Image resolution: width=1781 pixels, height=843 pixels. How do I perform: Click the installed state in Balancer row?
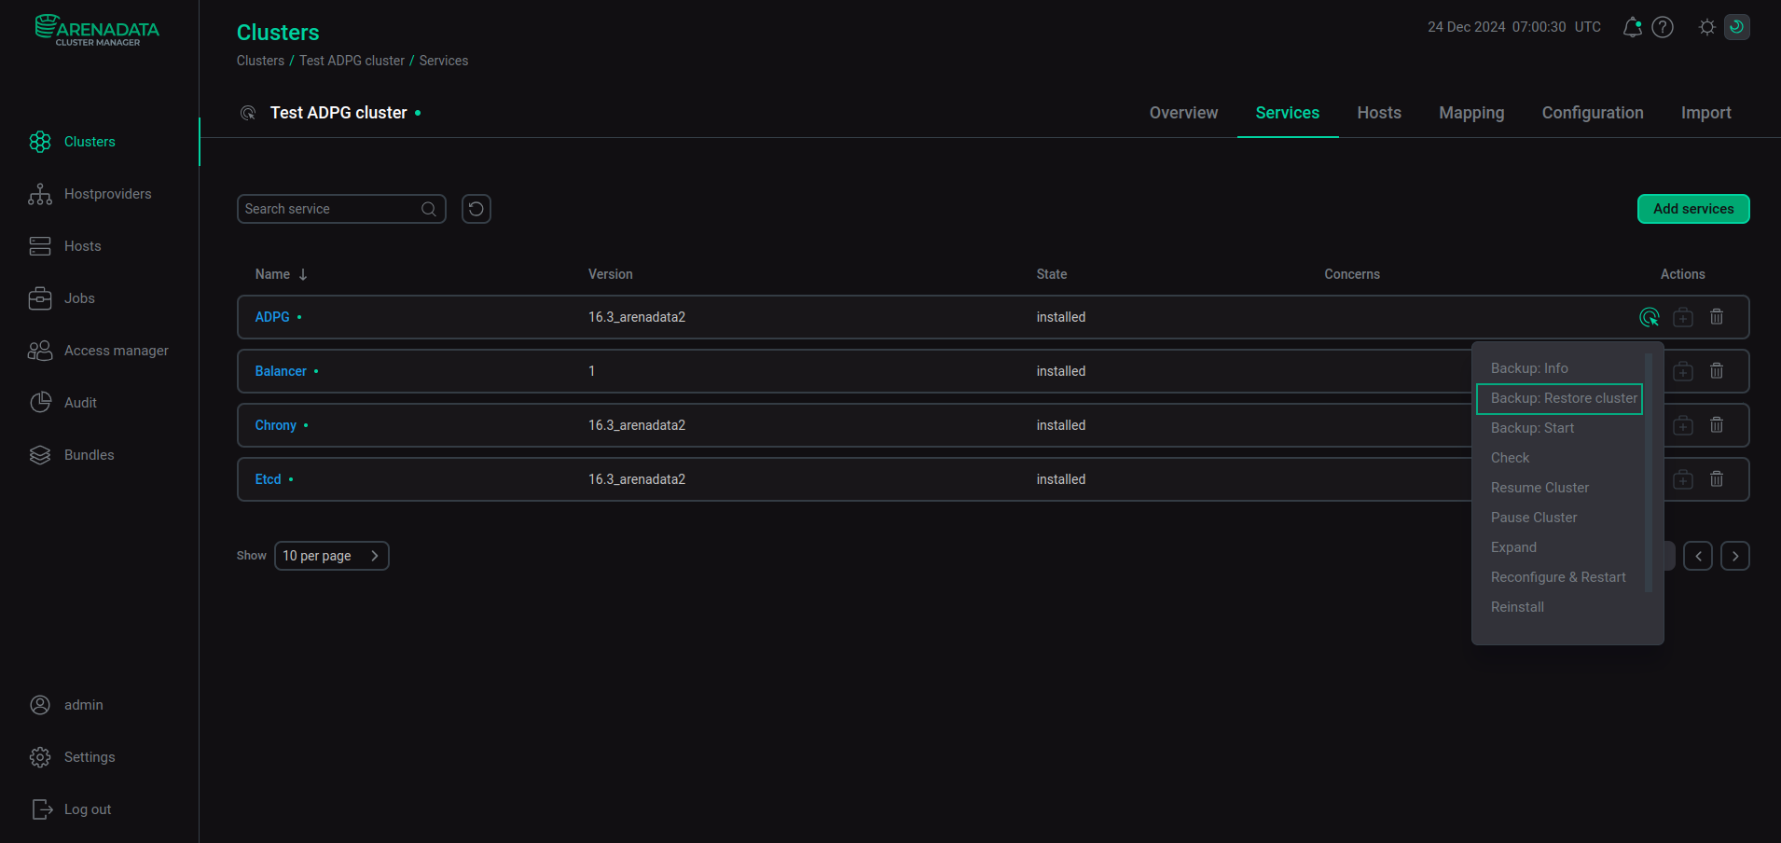click(x=1061, y=371)
